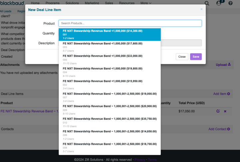Open the Solutions menu item

coord(72,3)
